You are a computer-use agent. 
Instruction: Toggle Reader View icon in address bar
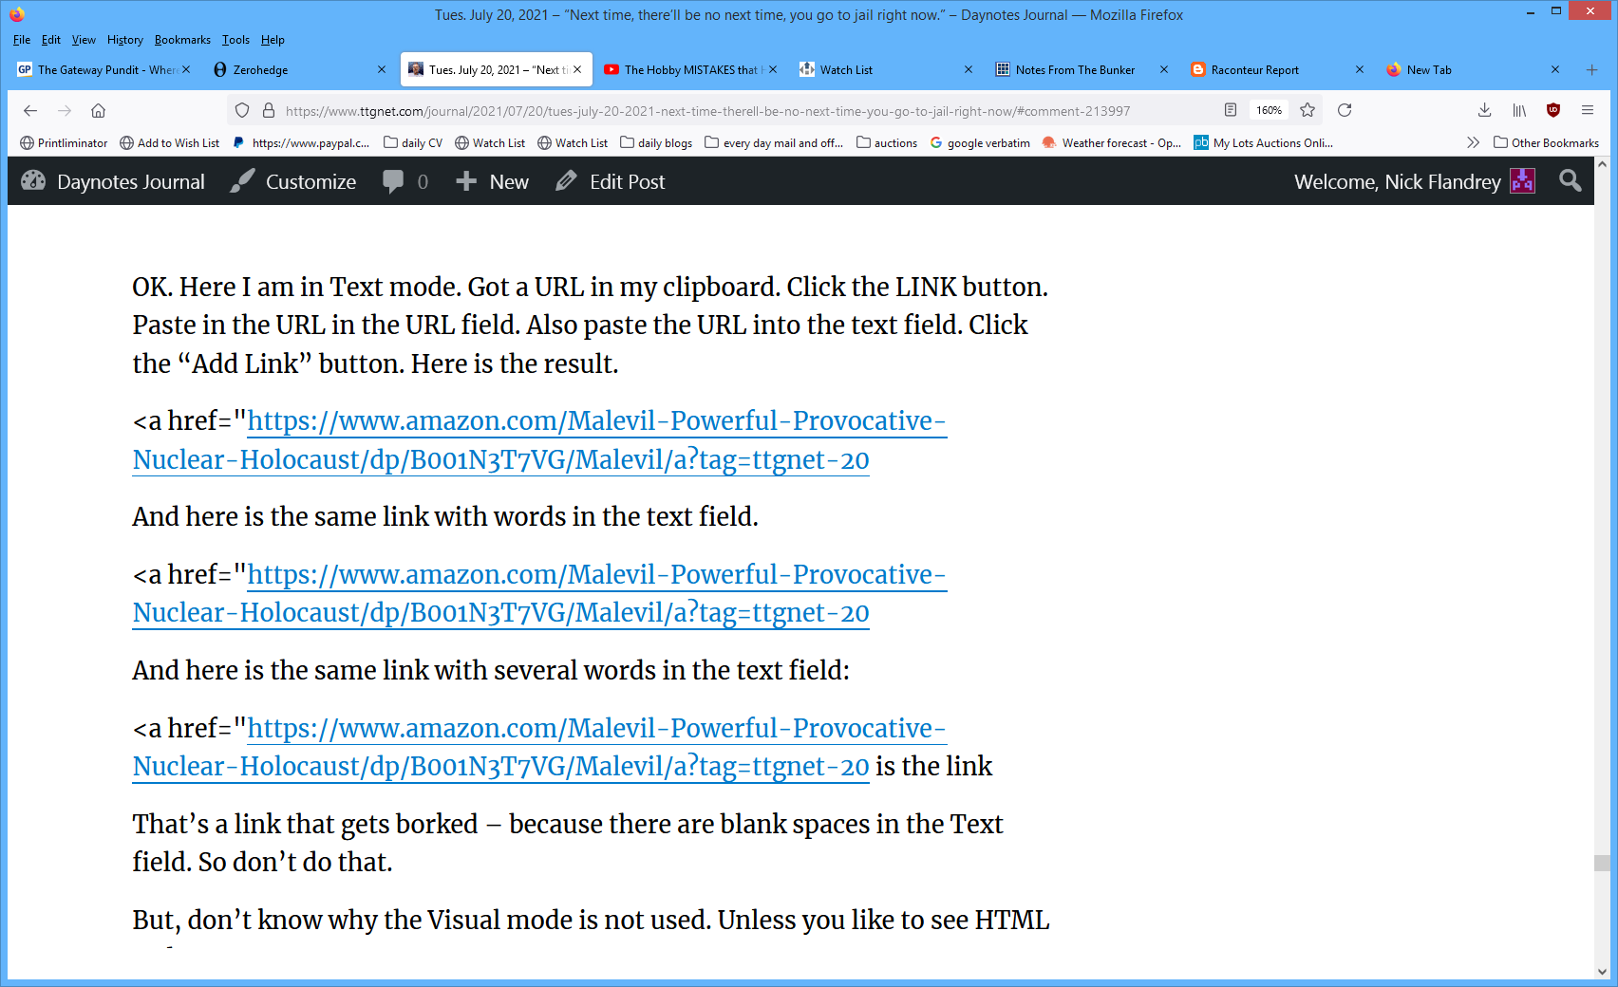[x=1231, y=110]
